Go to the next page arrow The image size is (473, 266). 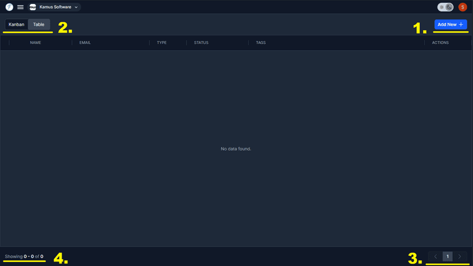click(x=460, y=256)
